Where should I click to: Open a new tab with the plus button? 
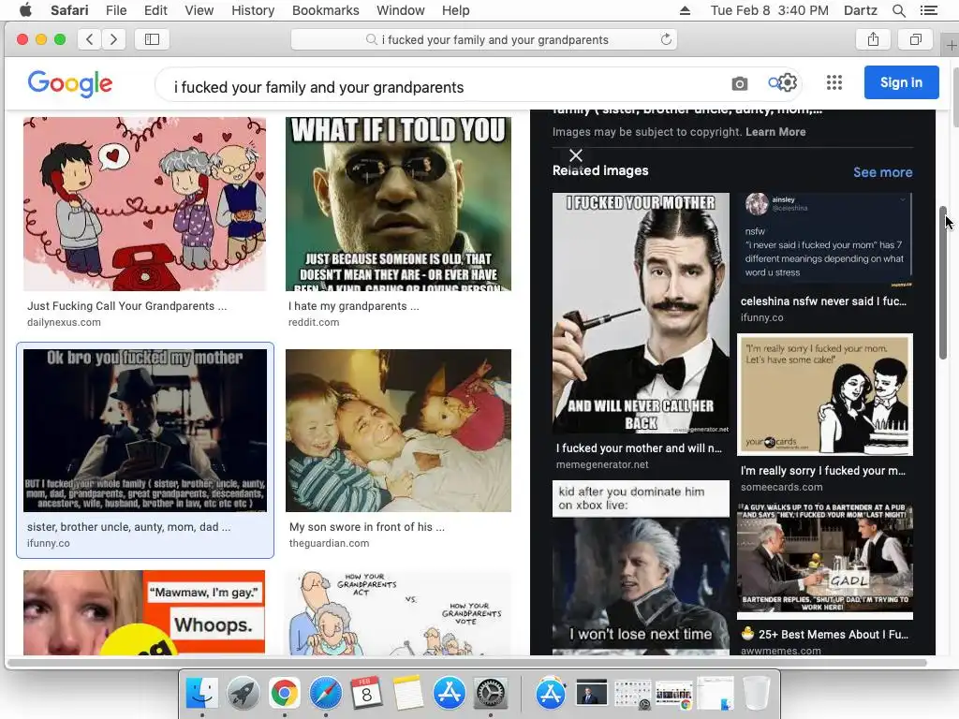[952, 45]
